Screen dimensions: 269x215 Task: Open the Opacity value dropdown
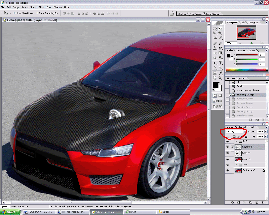pos(266,131)
